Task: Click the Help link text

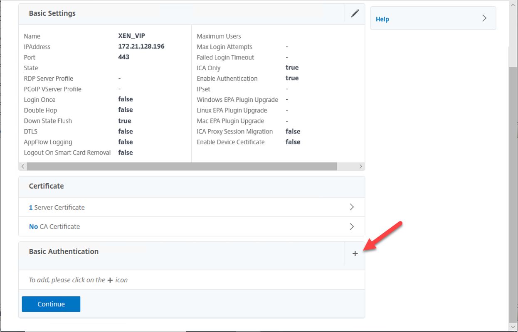Action: point(382,19)
